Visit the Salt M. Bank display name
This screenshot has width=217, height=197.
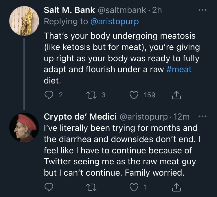point(69,10)
